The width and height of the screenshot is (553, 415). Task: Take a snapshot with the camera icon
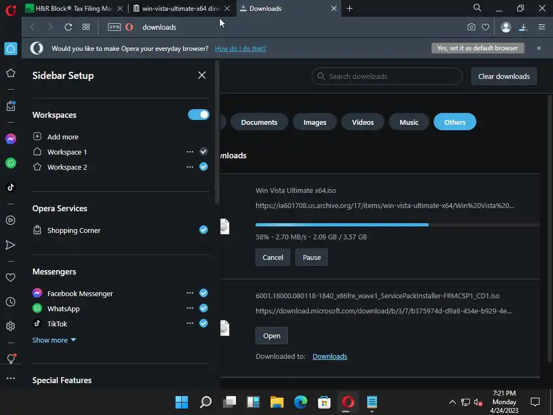[x=471, y=27]
